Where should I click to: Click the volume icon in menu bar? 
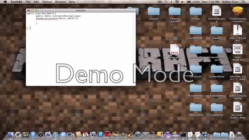182,2
